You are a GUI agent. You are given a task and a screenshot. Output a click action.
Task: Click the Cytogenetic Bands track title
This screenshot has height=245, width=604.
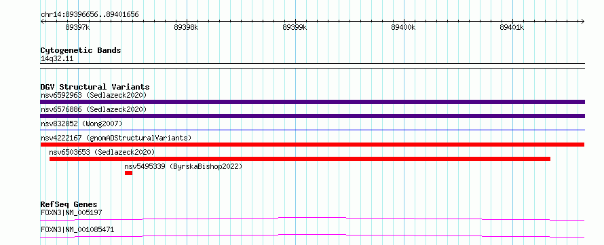point(81,50)
